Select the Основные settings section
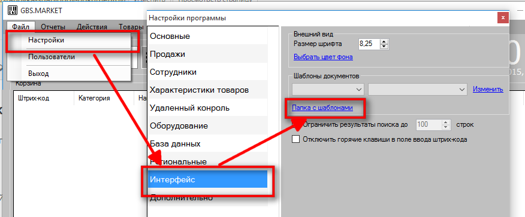Image resolution: width=525 pixels, height=217 pixels. 207,36
